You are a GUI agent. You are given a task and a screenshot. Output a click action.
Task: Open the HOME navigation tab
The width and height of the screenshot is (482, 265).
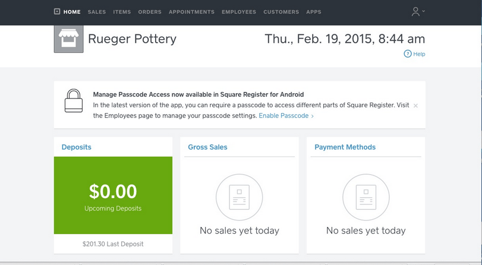point(72,12)
